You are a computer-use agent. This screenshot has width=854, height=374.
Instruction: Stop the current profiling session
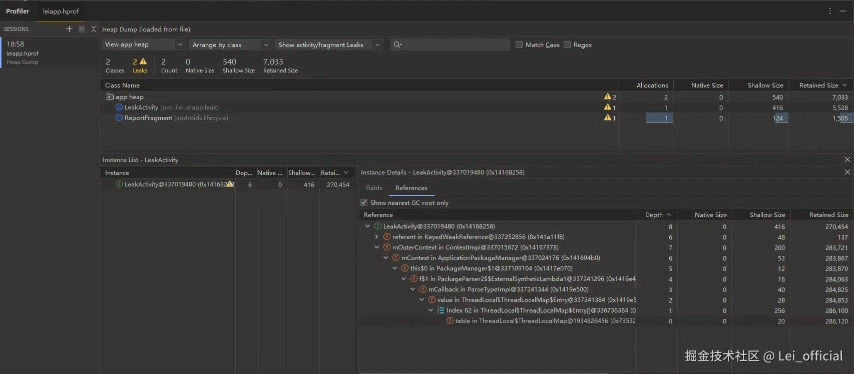coord(82,29)
